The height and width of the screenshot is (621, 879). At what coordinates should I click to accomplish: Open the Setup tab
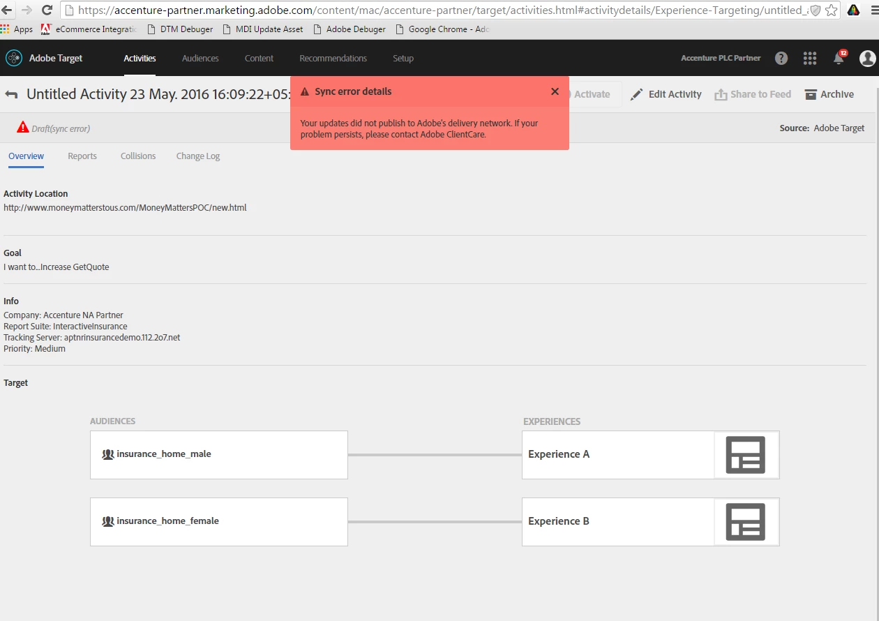coord(403,59)
